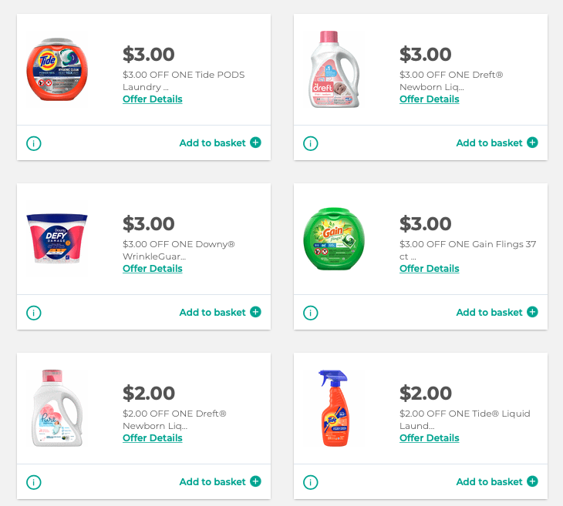The image size is (563, 506).
Task: Click info icon on Tide Liquid coupon
Action: tap(311, 482)
